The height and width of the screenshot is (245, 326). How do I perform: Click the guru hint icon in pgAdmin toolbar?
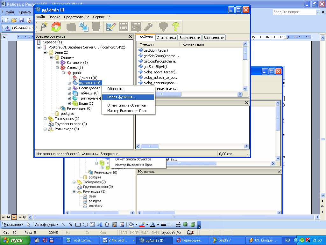point(163,27)
